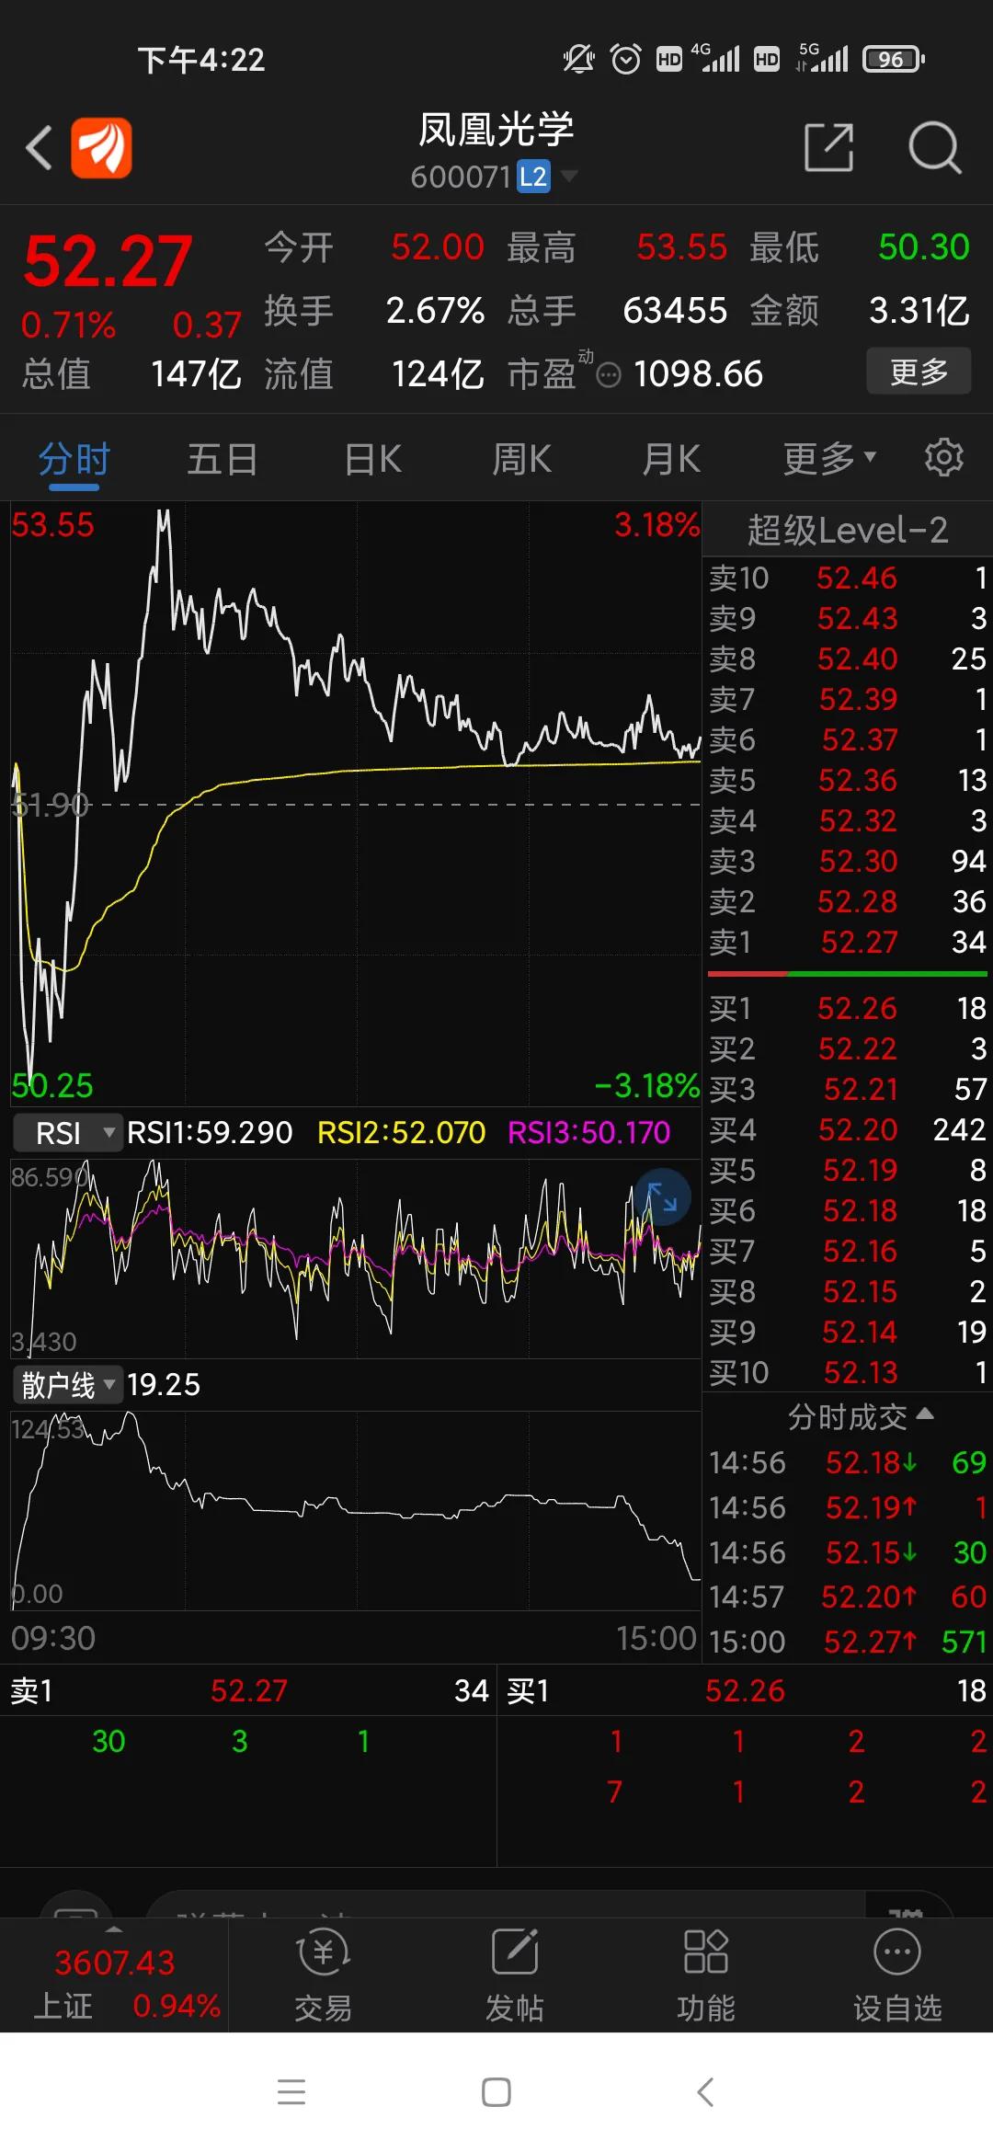This screenshot has height=2152, width=993.
Task: Open the 散户线 indicator dropdown
Action: coord(67,1384)
